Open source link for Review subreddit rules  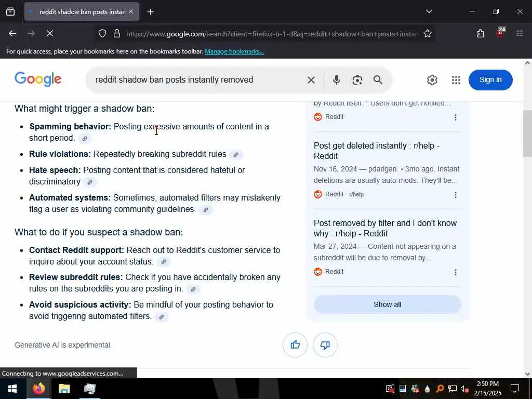click(x=193, y=289)
